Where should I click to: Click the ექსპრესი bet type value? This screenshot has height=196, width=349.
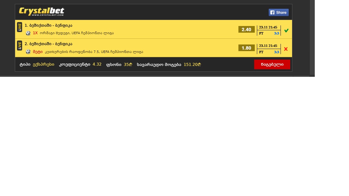43,64
